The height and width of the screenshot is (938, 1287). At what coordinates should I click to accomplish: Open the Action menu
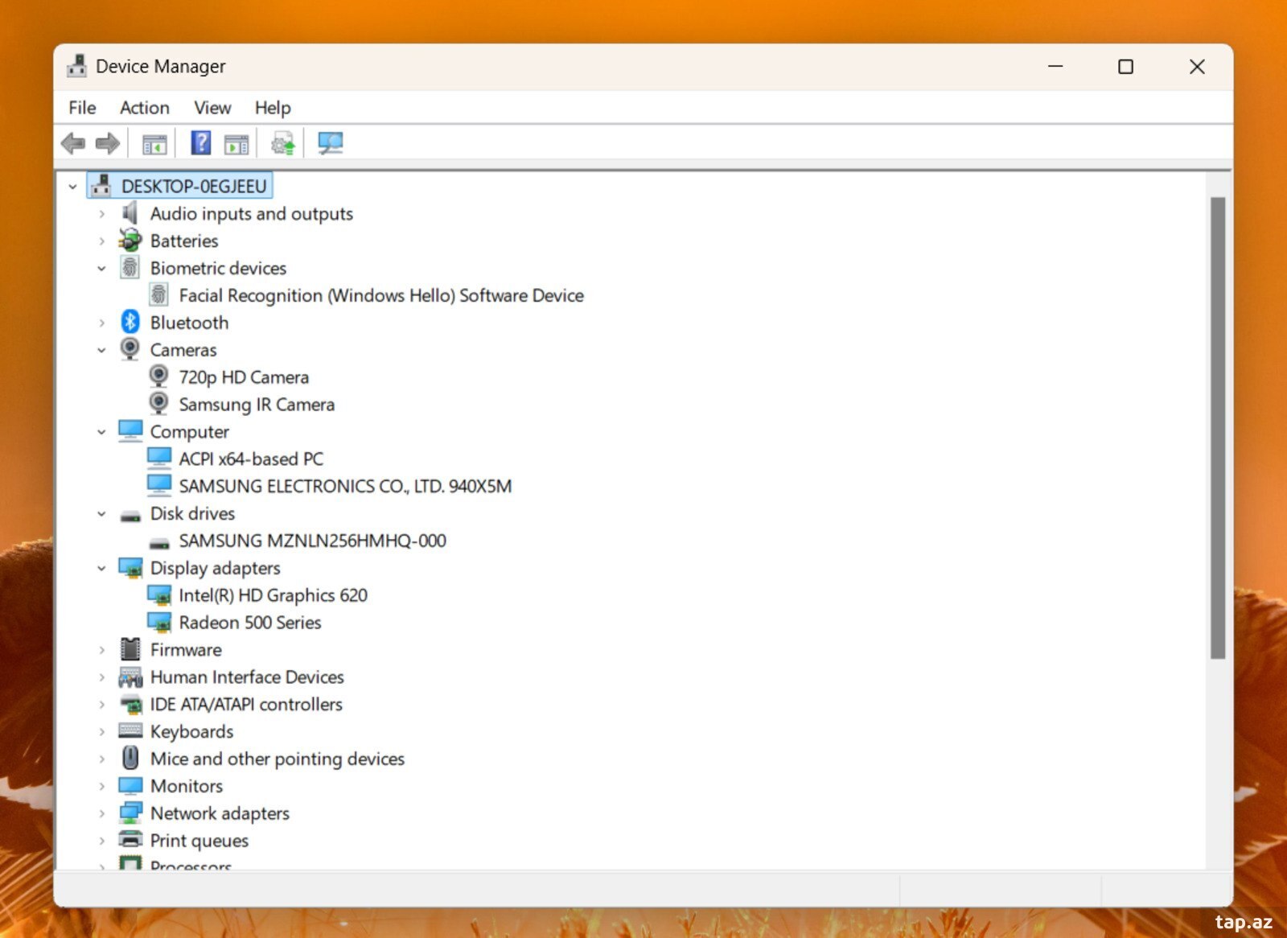click(x=145, y=108)
